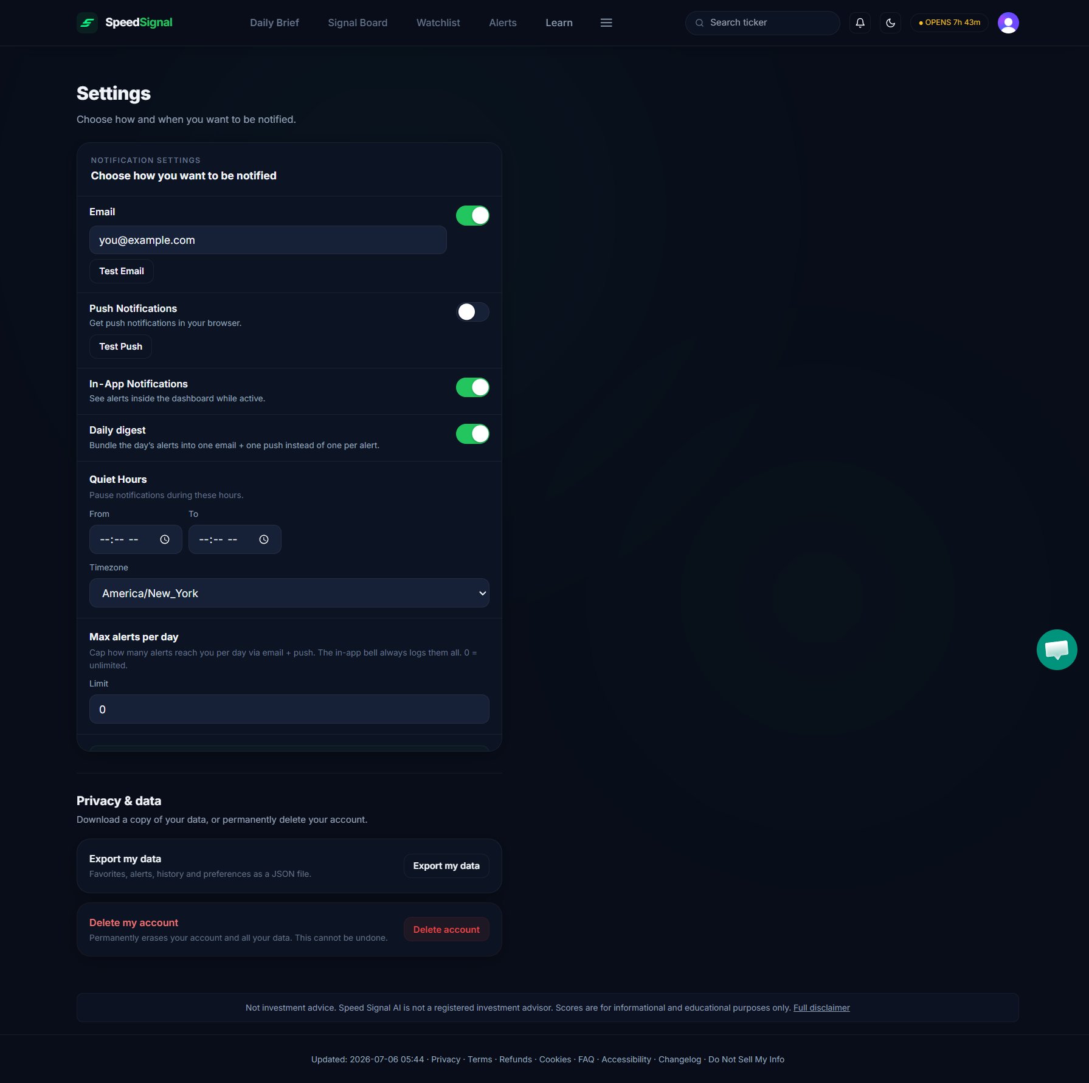Navigate to Alerts
1089x1083 pixels.
click(x=503, y=22)
